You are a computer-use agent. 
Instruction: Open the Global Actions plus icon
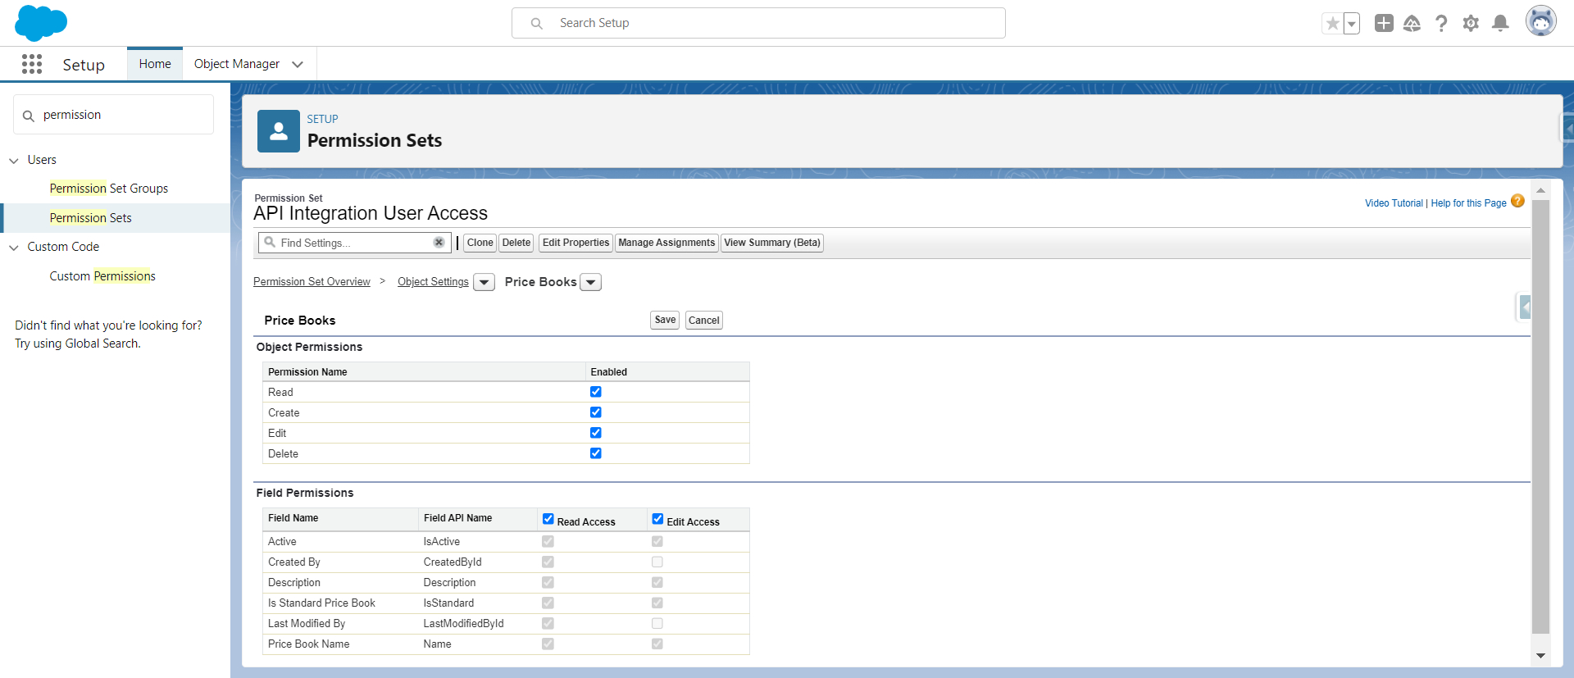[1384, 23]
